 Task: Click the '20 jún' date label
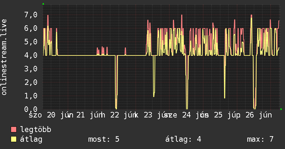click(60, 115)
